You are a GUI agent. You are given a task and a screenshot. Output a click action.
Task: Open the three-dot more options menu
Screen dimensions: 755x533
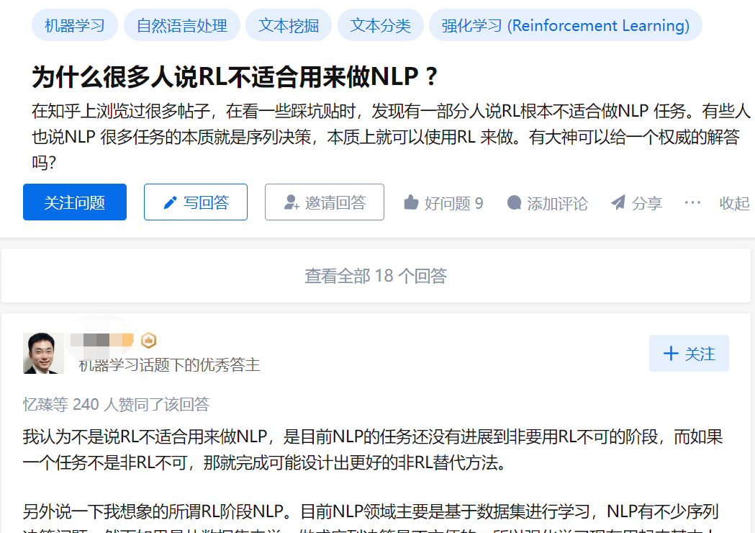coord(692,202)
